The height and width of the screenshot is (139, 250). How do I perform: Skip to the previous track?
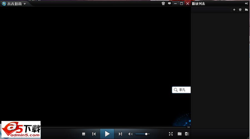click(94, 134)
